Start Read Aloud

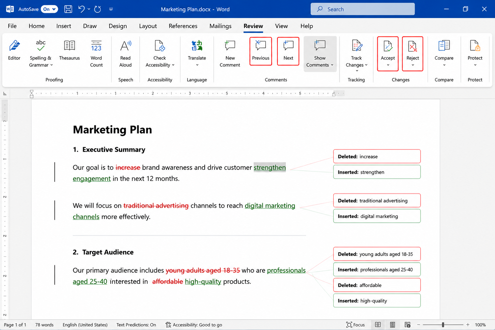(125, 53)
